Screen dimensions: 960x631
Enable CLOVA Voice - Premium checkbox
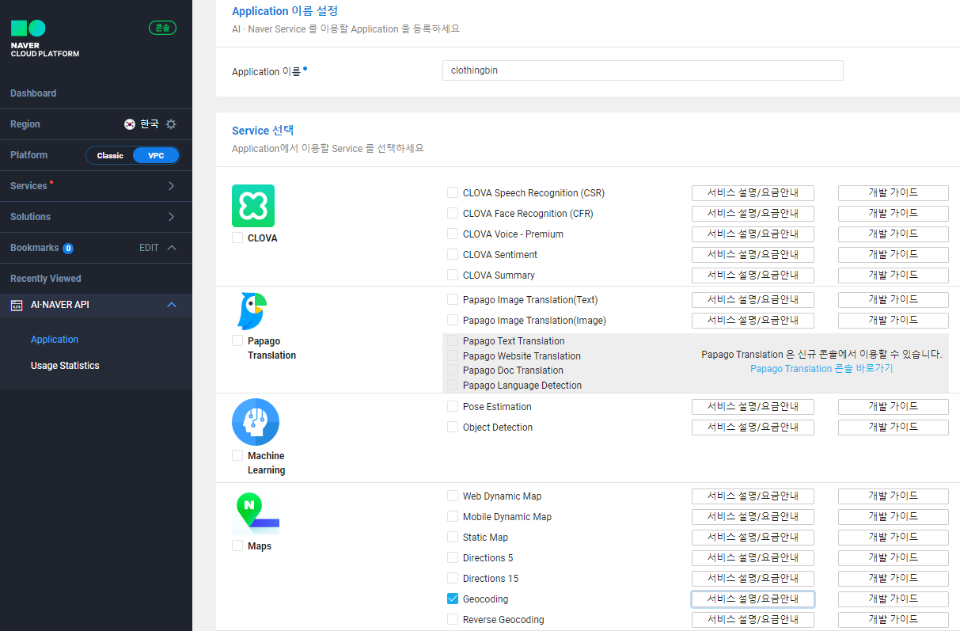[453, 234]
